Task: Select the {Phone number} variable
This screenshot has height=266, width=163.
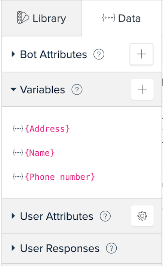Action: (x=60, y=177)
